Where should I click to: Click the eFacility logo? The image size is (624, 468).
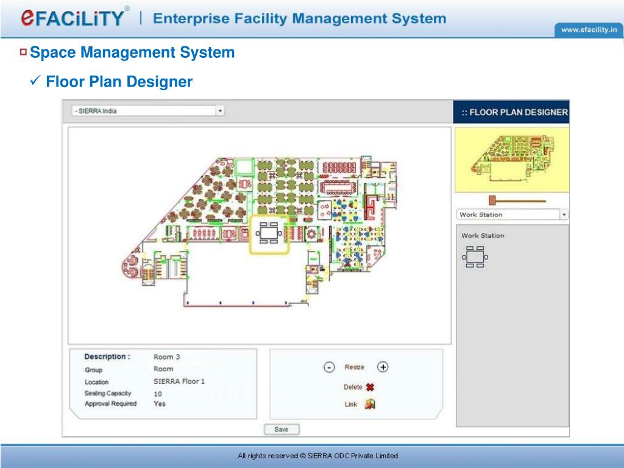point(74,18)
